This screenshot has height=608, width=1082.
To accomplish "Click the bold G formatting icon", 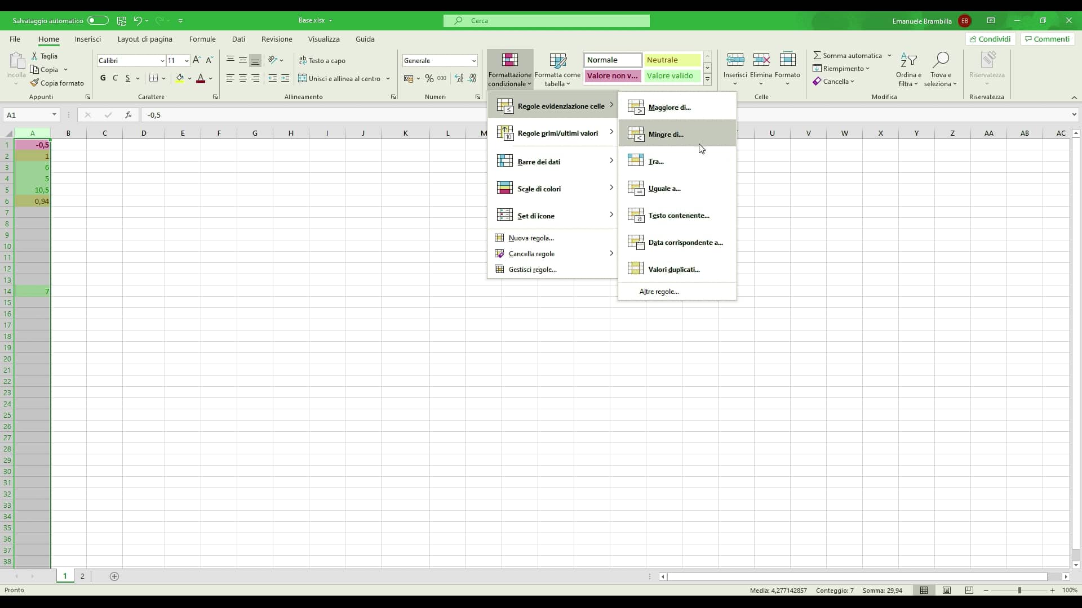I will pyautogui.click(x=103, y=78).
